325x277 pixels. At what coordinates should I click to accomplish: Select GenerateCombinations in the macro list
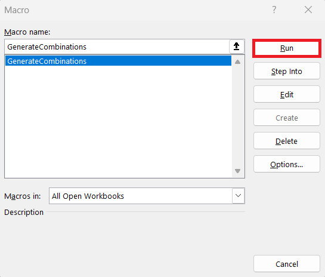(118, 61)
